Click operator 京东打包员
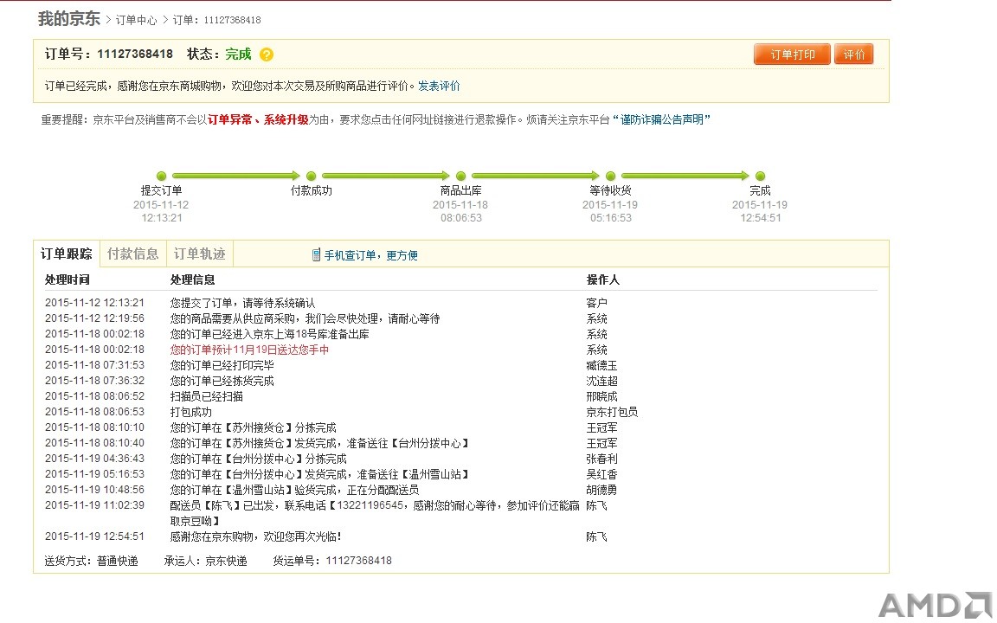The image size is (997, 623). [612, 412]
